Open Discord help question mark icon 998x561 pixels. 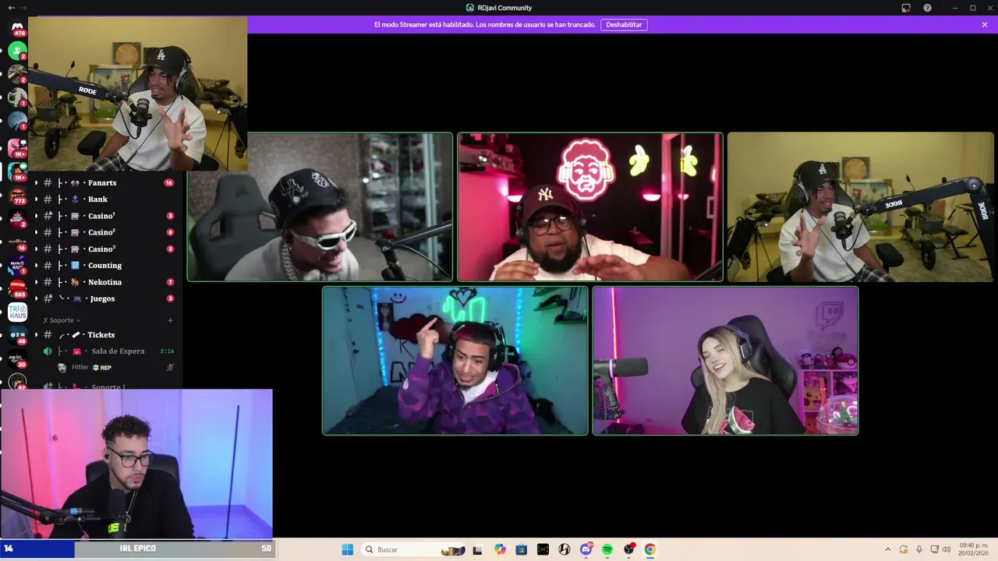[927, 8]
